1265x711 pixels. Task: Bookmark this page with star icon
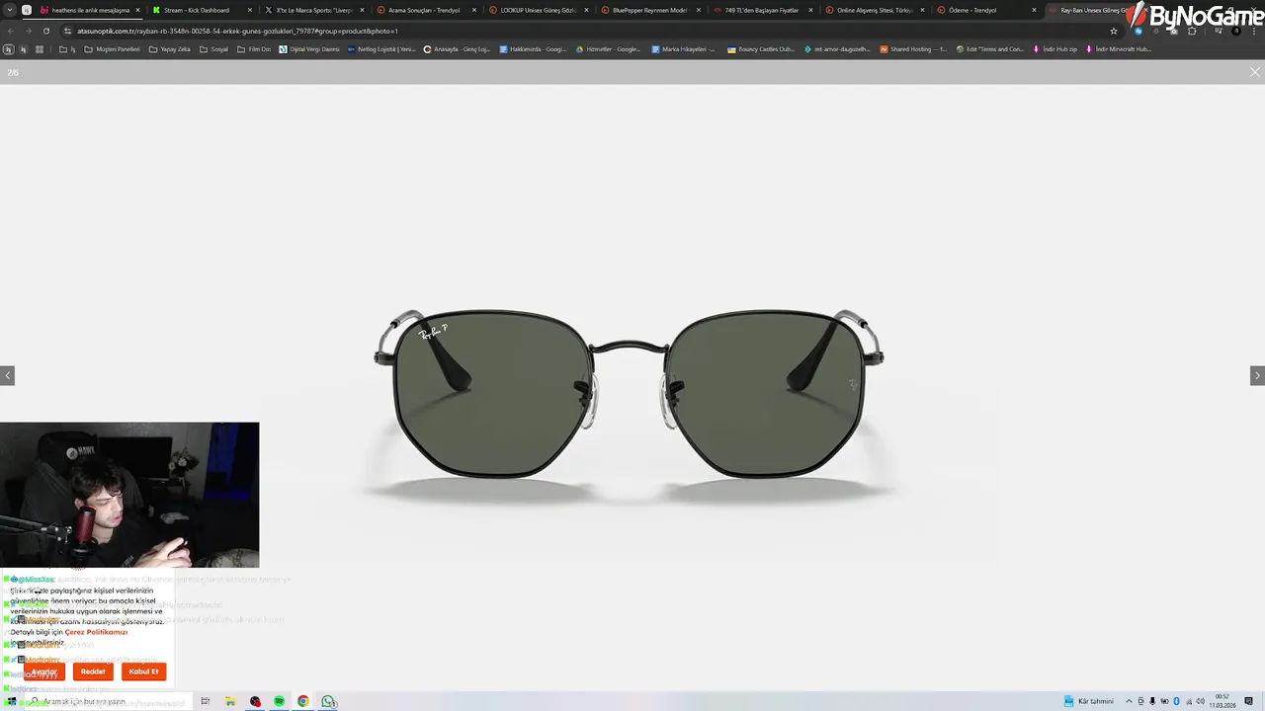(x=1114, y=31)
